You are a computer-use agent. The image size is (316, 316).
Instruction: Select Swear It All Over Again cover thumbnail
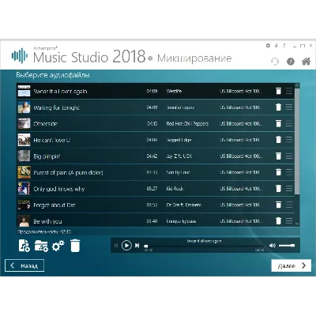(x=24, y=91)
